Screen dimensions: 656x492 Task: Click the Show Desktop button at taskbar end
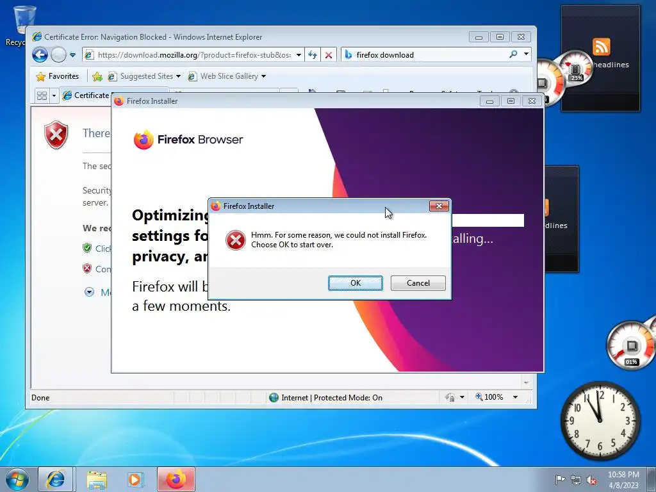tap(652, 479)
